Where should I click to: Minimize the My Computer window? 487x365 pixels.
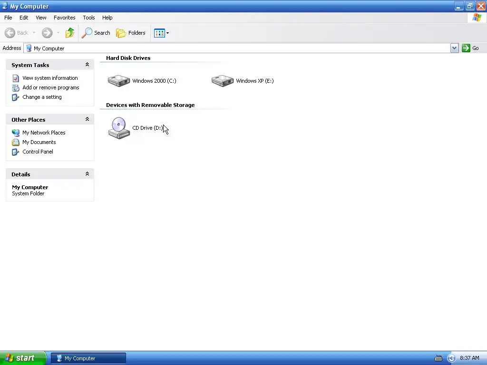click(459, 6)
